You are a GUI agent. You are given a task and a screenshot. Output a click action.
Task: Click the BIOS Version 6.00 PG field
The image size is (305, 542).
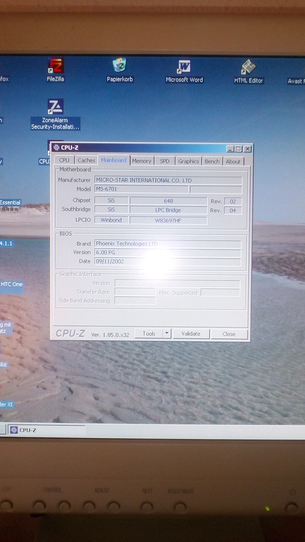pos(168,252)
